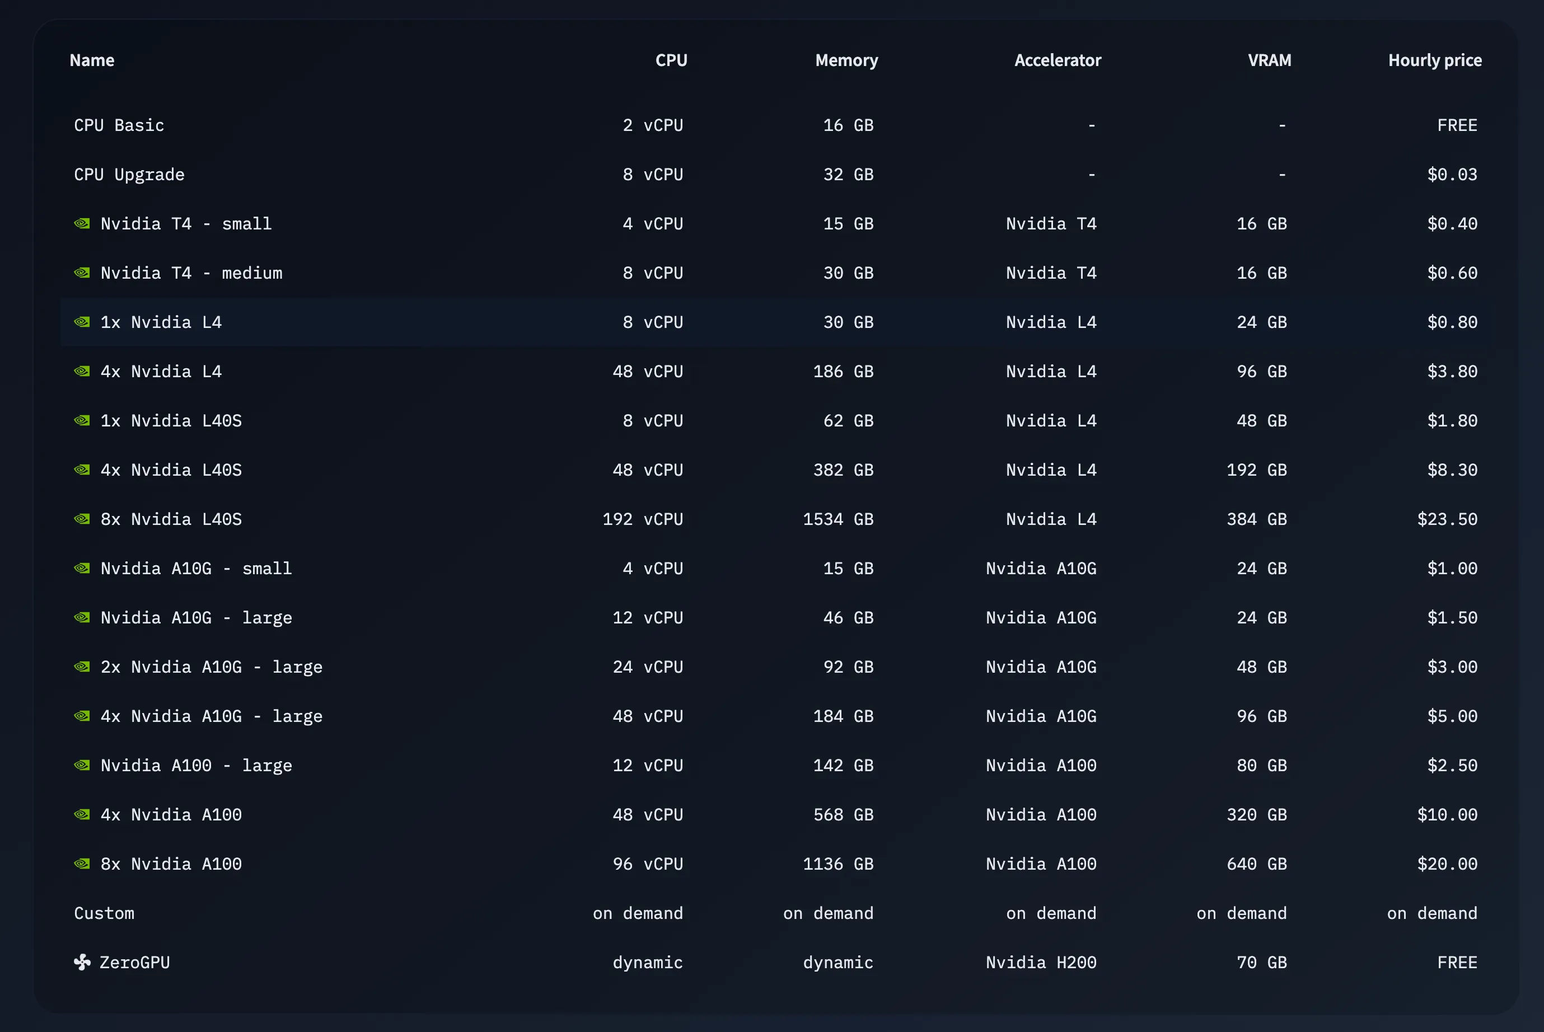Screen dimensions: 1544x1032
Task: Click the $23.50 hourly price cell
Action: (1447, 519)
